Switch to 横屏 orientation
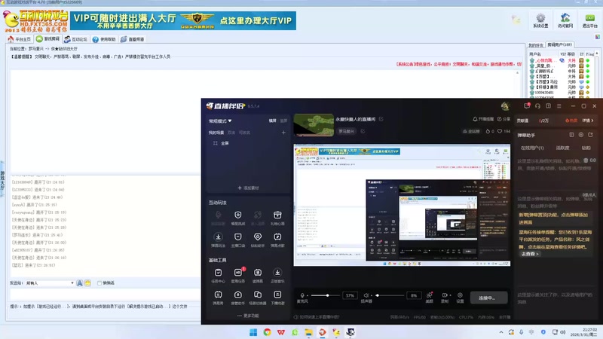Image resolution: width=603 pixels, height=339 pixels. 272,121
